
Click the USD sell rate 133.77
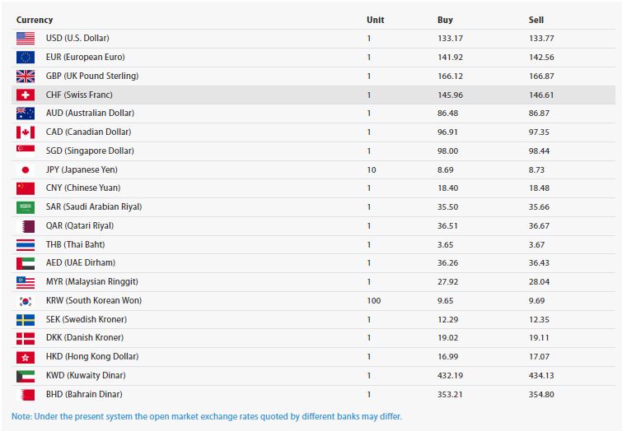(540, 38)
